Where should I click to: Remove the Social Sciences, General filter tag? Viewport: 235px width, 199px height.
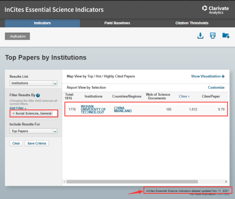14,113
